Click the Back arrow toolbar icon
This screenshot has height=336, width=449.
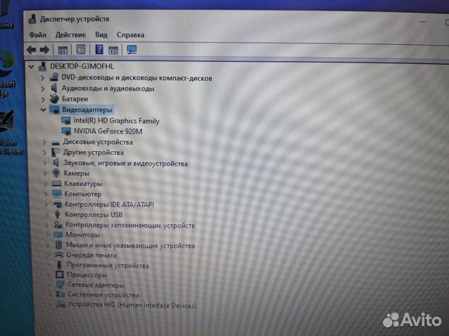(31, 50)
